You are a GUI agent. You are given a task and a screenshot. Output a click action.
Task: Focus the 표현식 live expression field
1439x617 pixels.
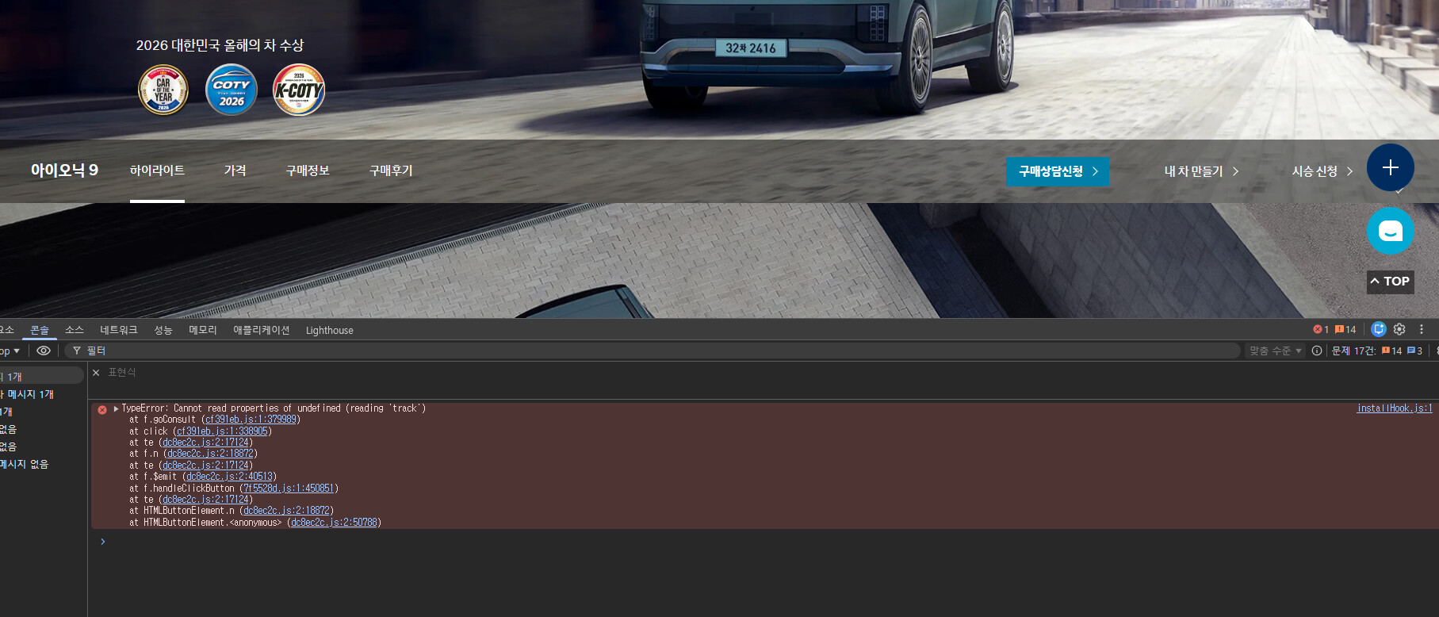(122, 373)
